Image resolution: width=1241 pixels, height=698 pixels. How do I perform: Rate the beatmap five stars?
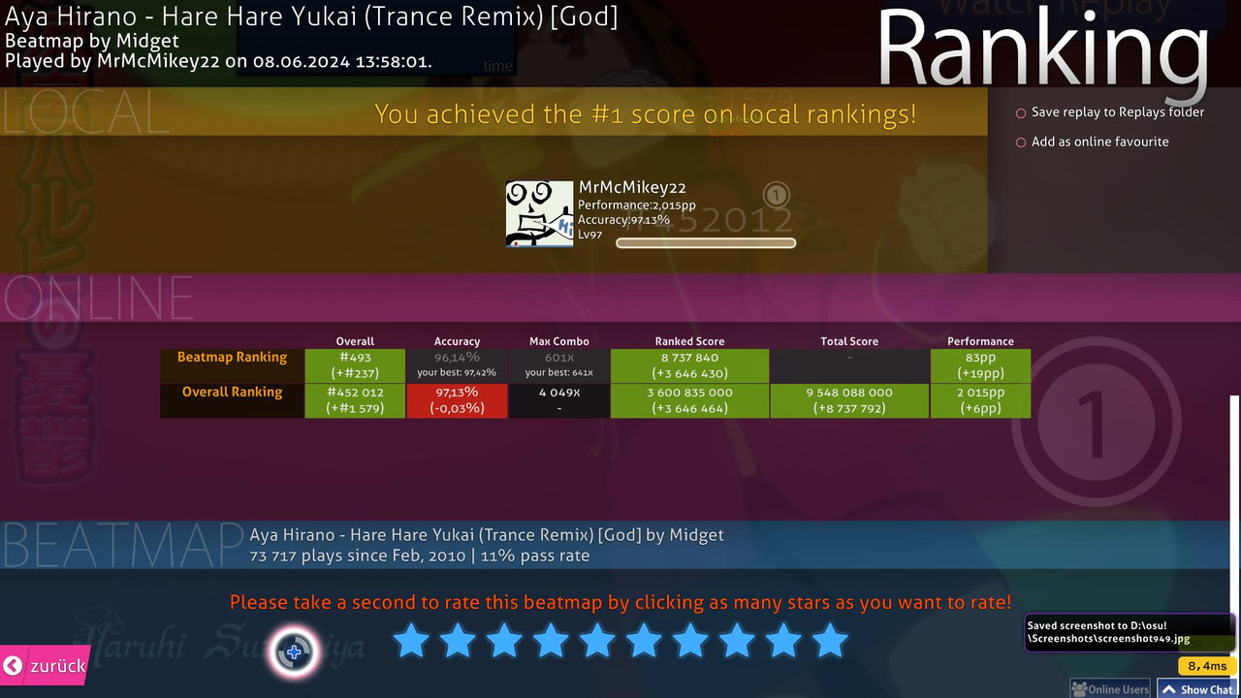coord(597,641)
